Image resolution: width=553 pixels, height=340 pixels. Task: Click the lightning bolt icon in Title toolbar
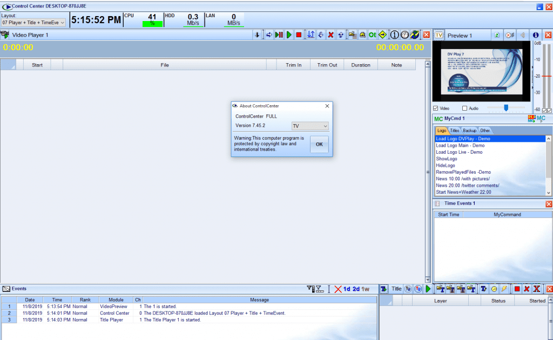[504, 289]
